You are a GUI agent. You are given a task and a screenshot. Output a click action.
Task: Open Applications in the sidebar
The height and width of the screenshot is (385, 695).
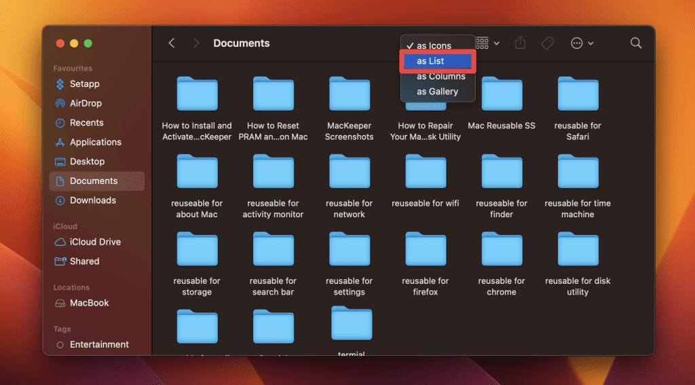click(95, 142)
